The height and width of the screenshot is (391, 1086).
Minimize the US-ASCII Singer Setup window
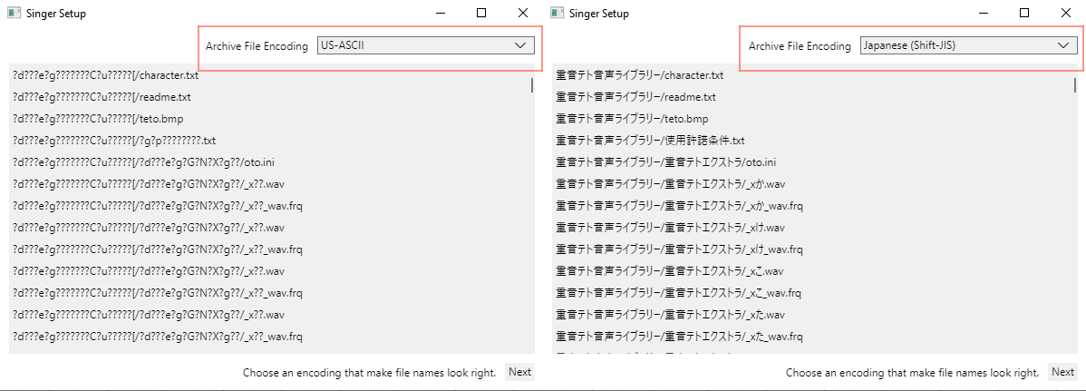(x=441, y=14)
